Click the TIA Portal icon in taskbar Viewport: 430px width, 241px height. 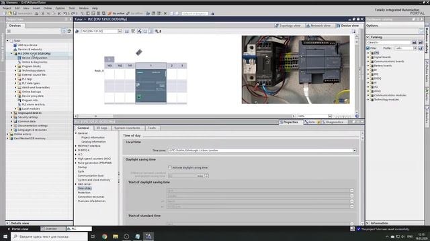[x=148, y=236]
